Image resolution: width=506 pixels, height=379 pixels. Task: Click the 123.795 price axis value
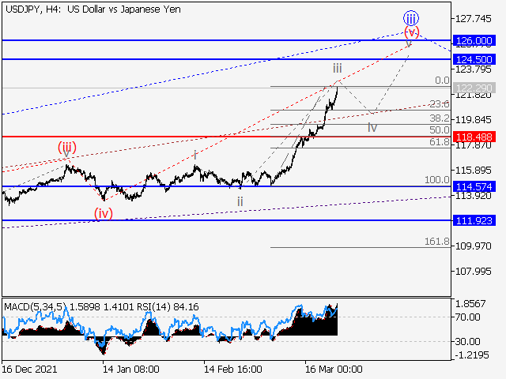(x=473, y=69)
